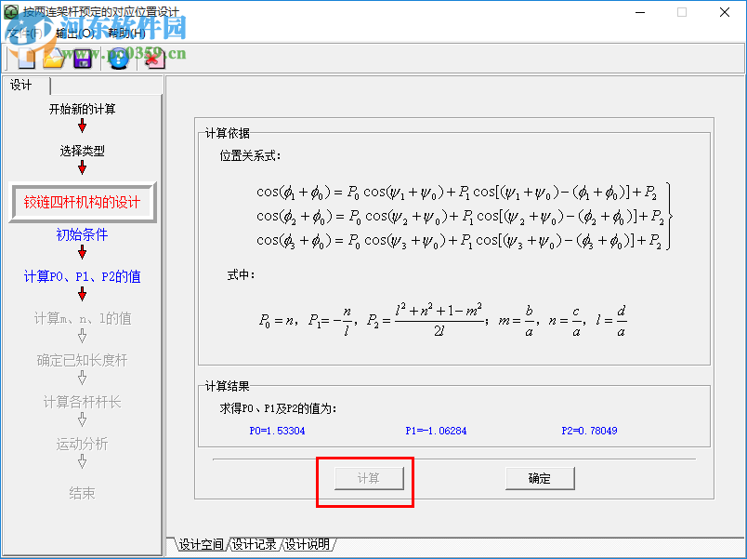The image size is (747, 559).
Task: Click the grey arrow below 计算m、n、l的值
Action: [x=82, y=336]
